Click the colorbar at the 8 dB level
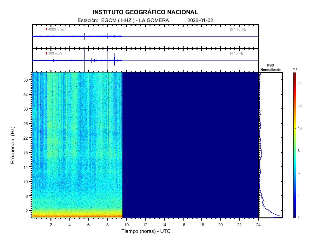The width and height of the screenshot is (323, 242). point(294,151)
